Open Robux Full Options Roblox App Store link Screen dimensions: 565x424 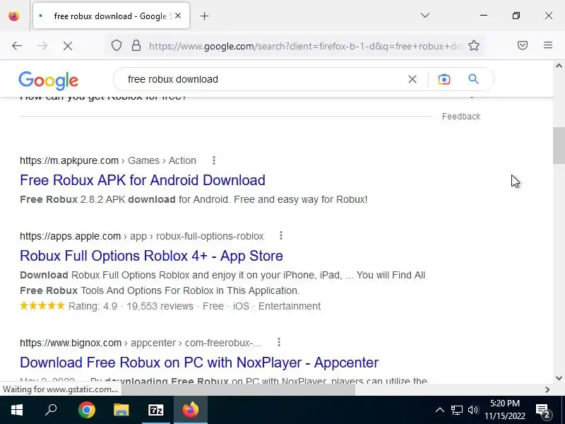(x=151, y=256)
